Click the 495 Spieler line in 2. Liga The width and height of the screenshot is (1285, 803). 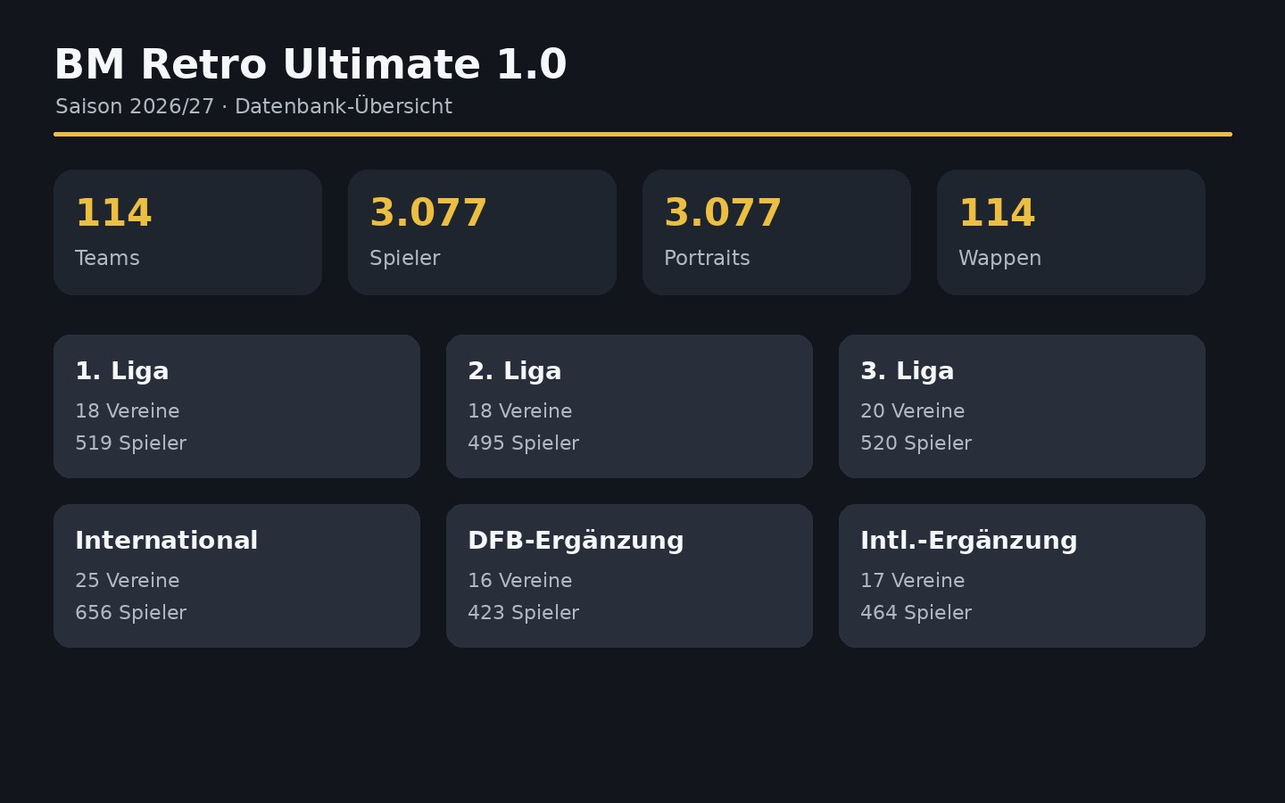[523, 443]
